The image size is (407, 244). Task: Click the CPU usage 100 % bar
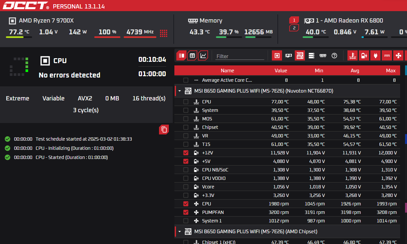pyautogui.click(x=107, y=37)
